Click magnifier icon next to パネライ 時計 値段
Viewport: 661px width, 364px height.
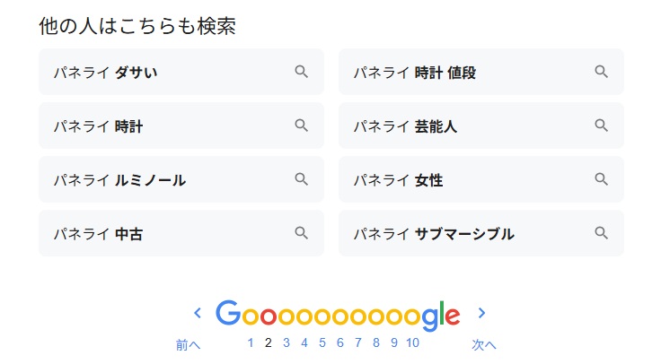click(x=602, y=72)
